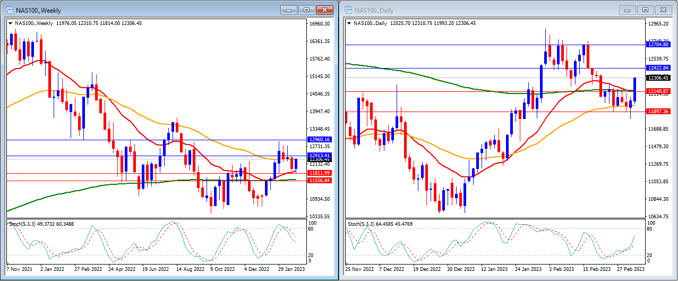Click the 12965.00 value on the Daily price scale

pos(658,24)
